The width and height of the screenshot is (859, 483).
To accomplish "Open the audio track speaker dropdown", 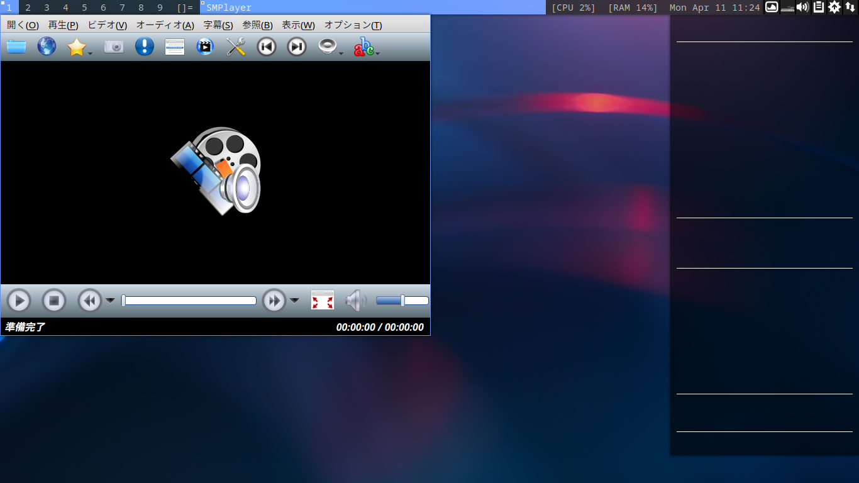I will [x=341, y=53].
